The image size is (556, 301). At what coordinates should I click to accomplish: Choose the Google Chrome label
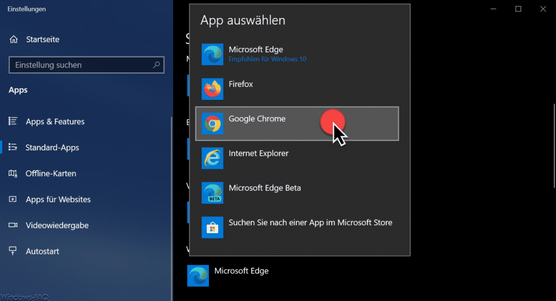pyautogui.click(x=257, y=119)
